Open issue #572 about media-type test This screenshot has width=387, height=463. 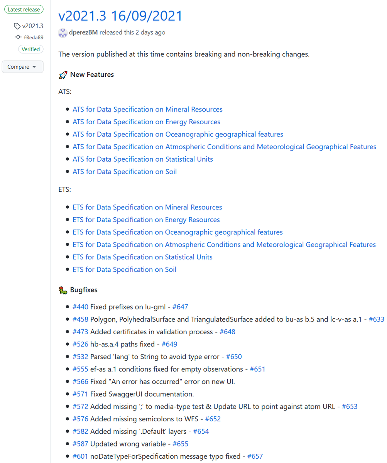(x=81, y=406)
